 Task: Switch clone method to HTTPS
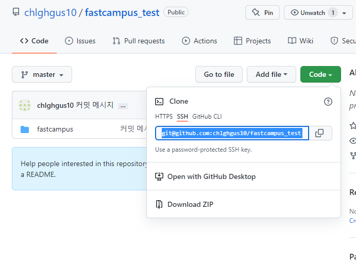pyautogui.click(x=164, y=117)
